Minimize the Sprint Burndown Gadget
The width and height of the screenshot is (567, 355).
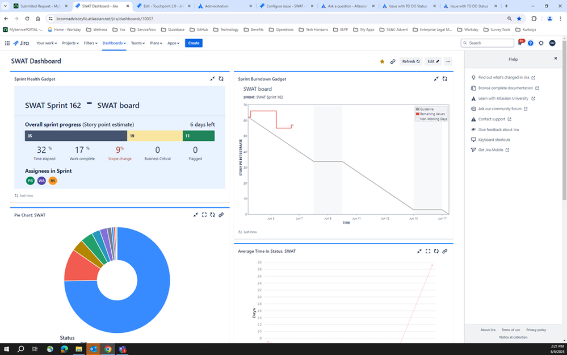coord(436,79)
